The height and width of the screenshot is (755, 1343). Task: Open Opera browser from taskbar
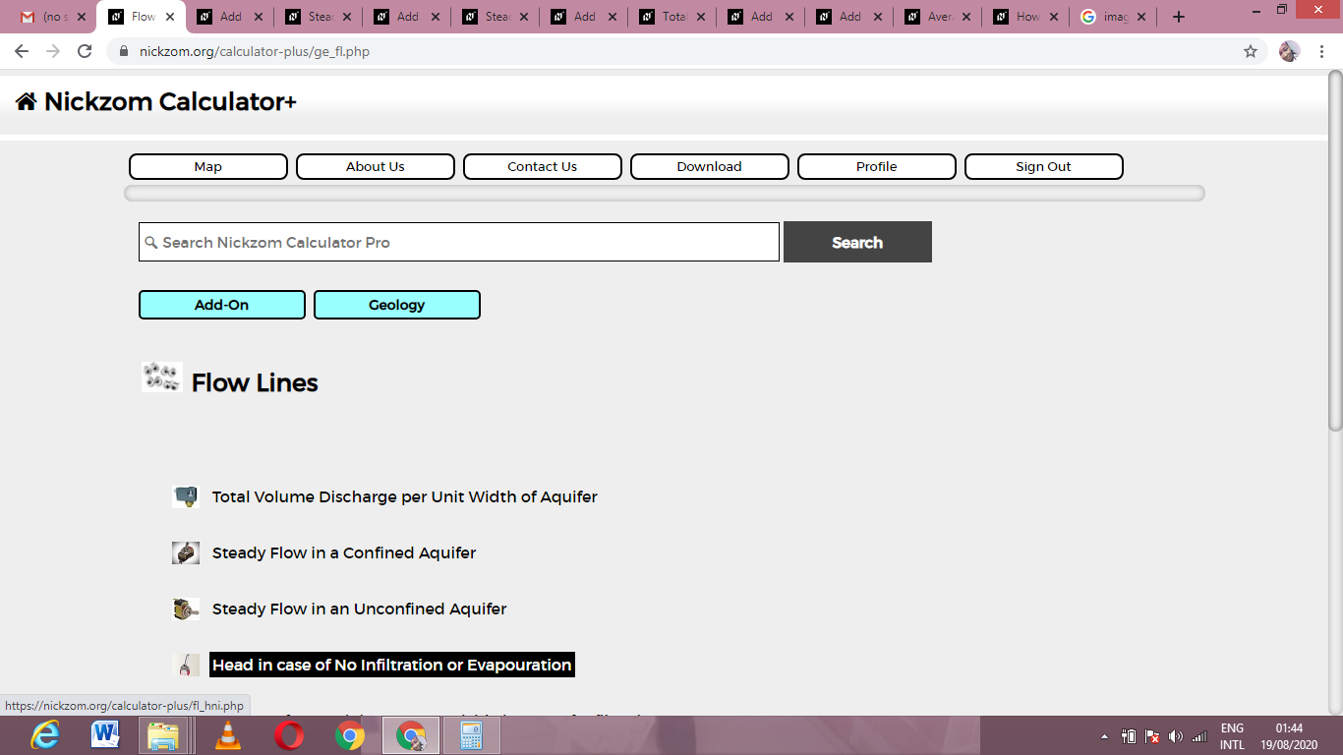coord(289,735)
